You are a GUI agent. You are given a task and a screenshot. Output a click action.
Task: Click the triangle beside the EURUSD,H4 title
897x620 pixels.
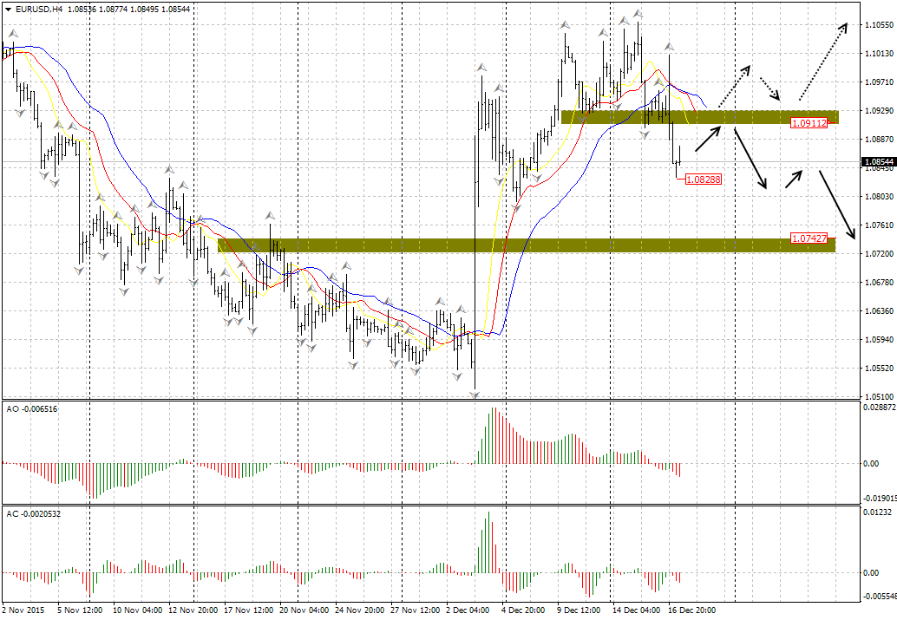[7, 8]
